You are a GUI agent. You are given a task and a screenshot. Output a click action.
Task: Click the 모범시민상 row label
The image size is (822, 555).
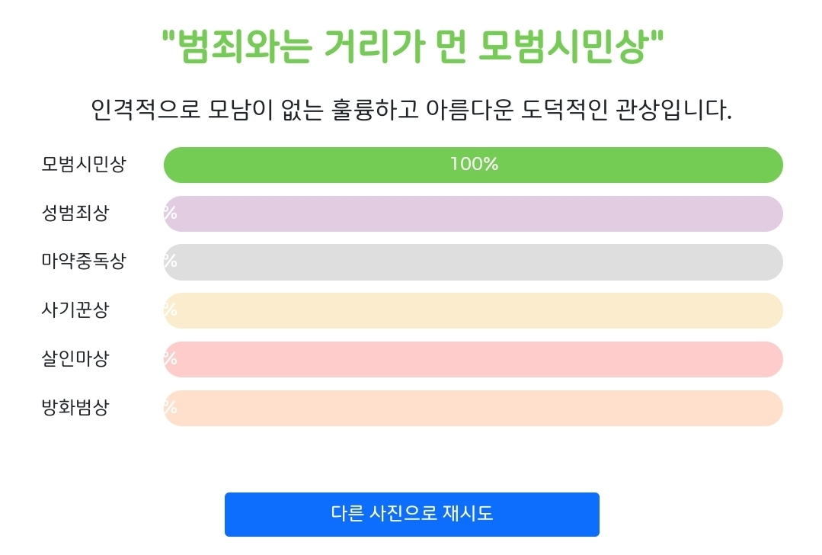(x=84, y=164)
